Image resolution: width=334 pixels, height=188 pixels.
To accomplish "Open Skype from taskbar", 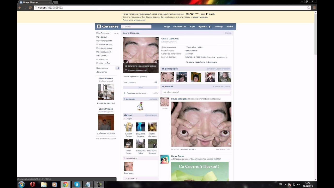I will (x=77, y=185).
